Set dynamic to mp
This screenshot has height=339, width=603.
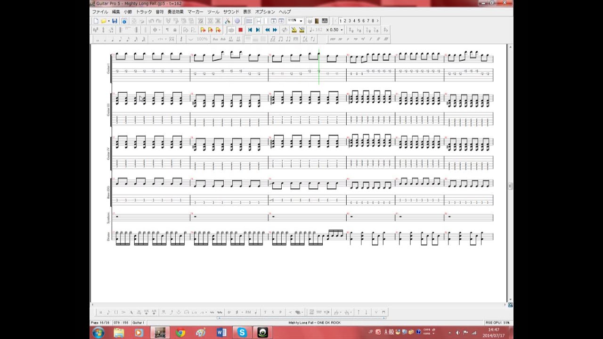tap(356, 39)
